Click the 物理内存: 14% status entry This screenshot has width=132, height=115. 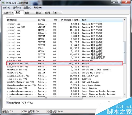tap(55, 112)
